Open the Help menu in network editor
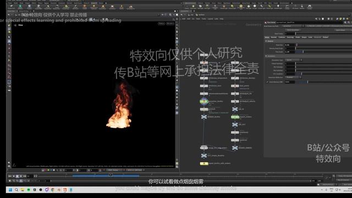The image size is (352, 198). coord(222,19)
